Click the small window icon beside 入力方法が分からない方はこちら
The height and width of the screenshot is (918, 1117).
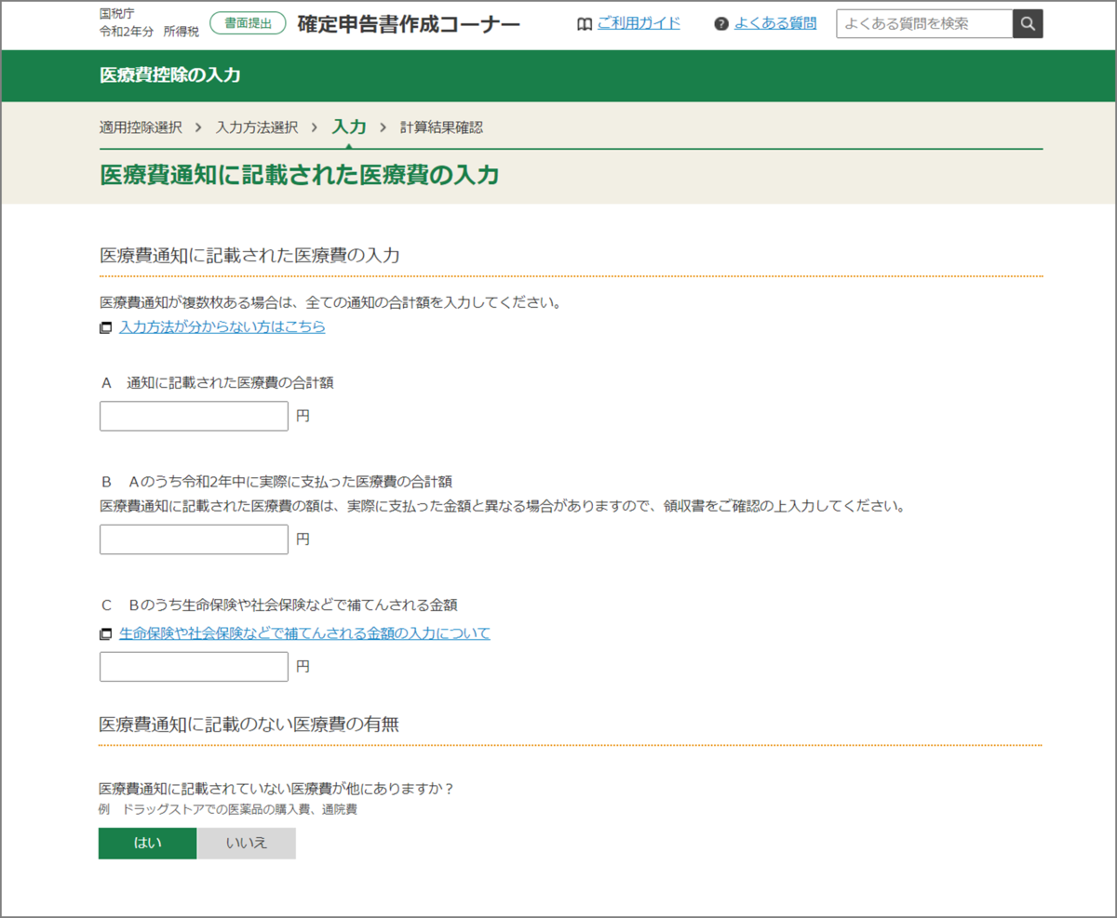click(105, 327)
